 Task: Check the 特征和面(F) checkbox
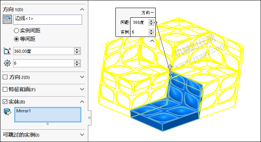pos(5,89)
